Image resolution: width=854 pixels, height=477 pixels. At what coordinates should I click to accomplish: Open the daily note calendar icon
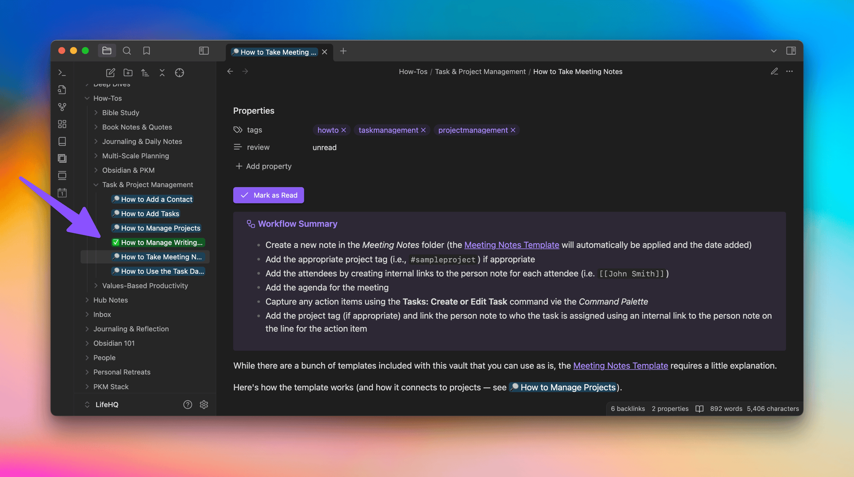click(62, 193)
